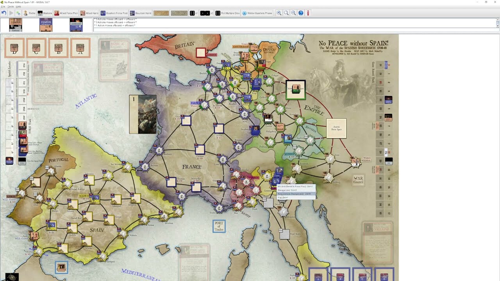
Task: Select bottom-right blue card slot A
Action: (x=318, y=274)
